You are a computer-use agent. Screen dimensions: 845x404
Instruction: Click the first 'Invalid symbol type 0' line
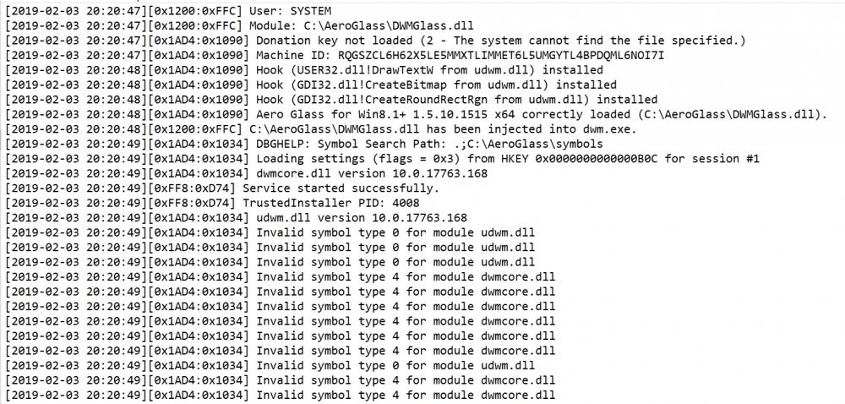pos(395,232)
